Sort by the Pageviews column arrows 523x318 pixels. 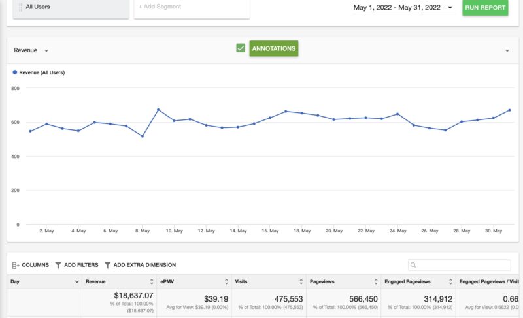pyautogui.click(x=376, y=281)
